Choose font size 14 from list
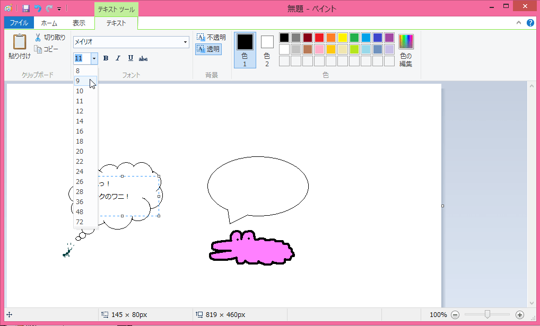This screenshot has height=326, width=540. coord(85,121)
